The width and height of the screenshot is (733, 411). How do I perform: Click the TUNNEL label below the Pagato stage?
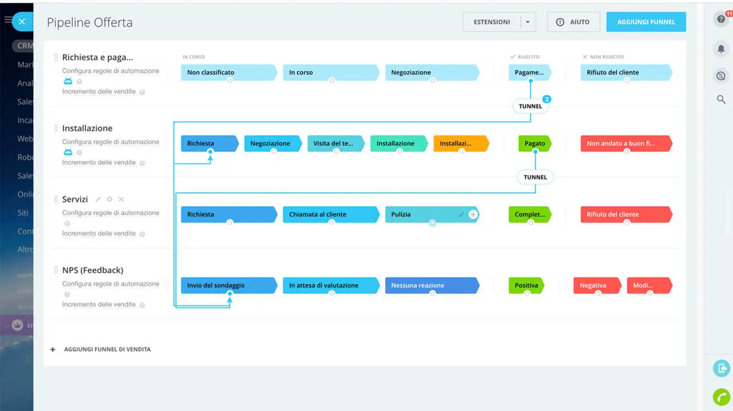pyautogui.click(x=535, y=177)
